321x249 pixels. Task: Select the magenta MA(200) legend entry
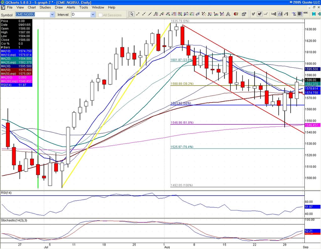click(16, 77)
